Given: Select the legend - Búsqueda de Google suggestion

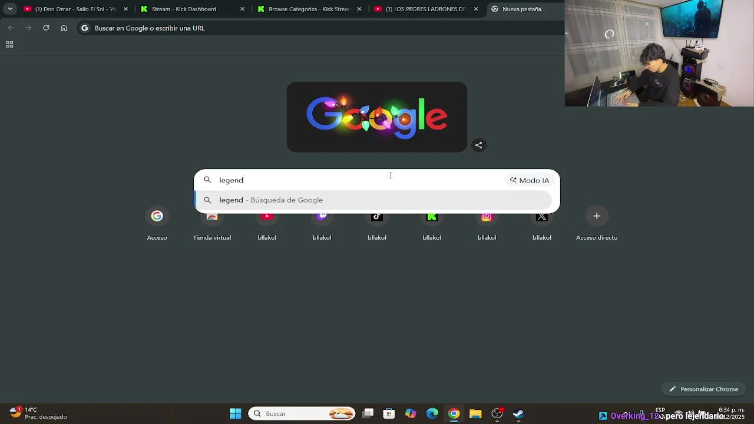Looking at the screenshot, I should tap(373, 200).
